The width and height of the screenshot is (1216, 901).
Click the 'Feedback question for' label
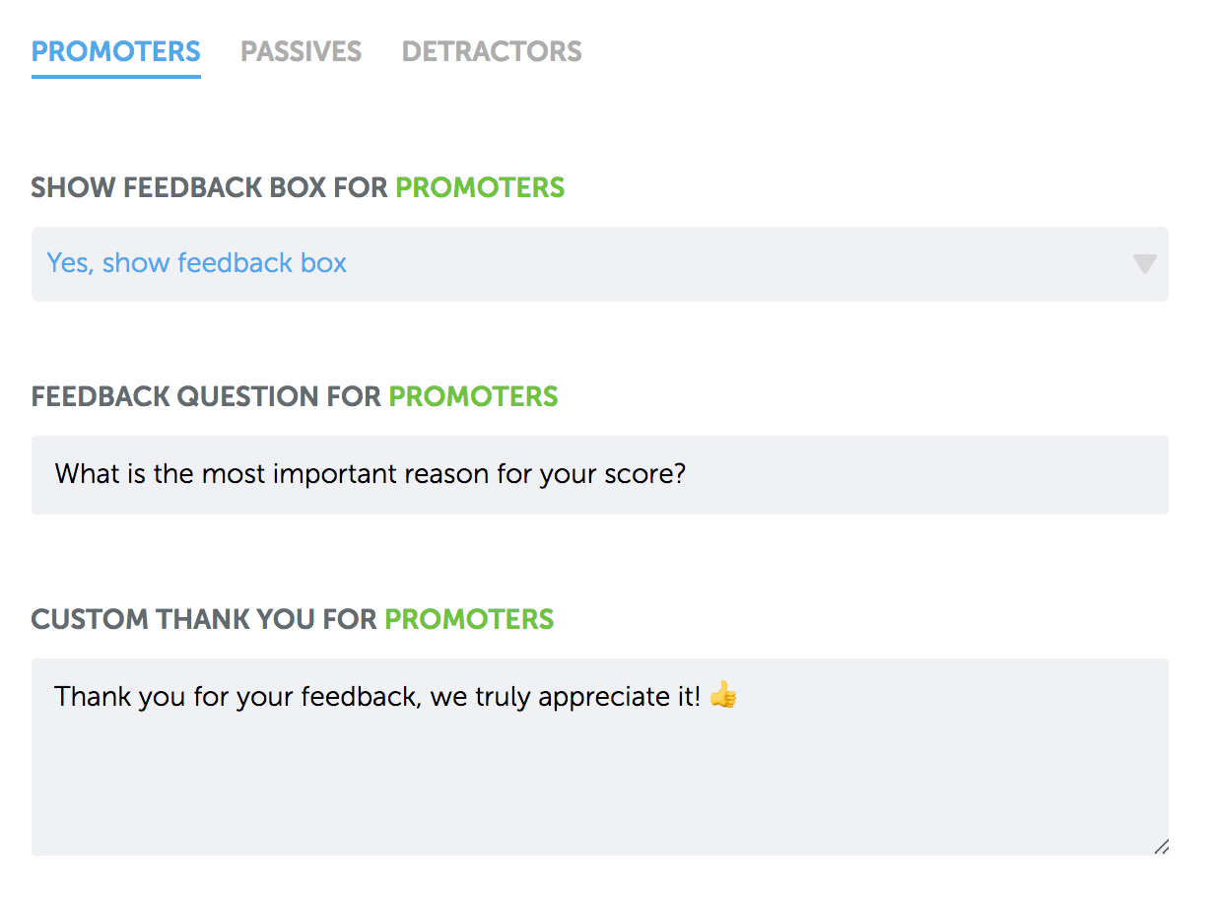[206, 396]
